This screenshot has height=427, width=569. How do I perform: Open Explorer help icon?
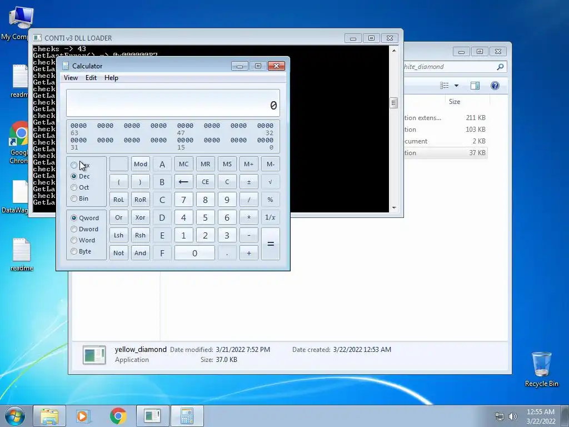point(495,86)
